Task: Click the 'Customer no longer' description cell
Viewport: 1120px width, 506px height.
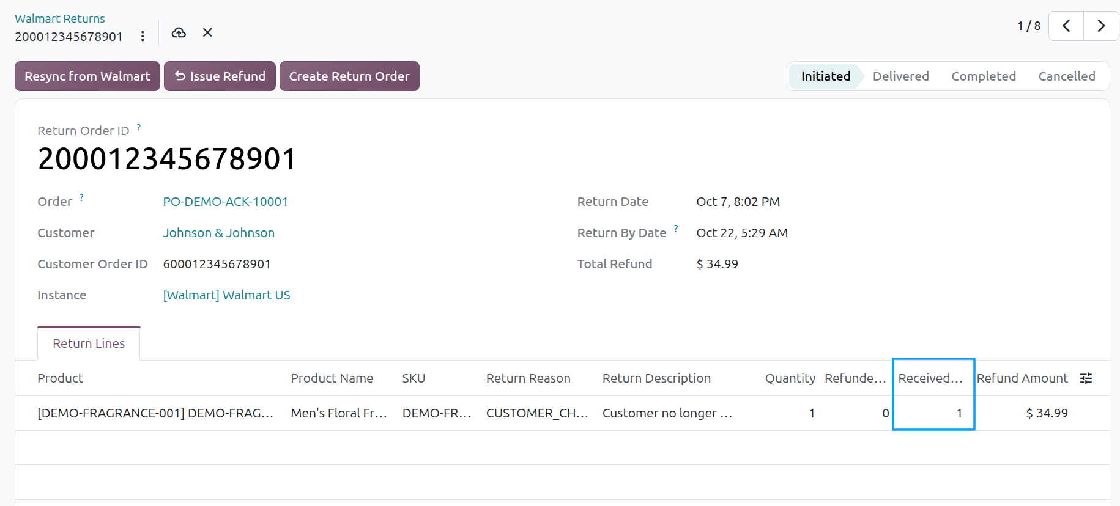Action: click(667, 413)
